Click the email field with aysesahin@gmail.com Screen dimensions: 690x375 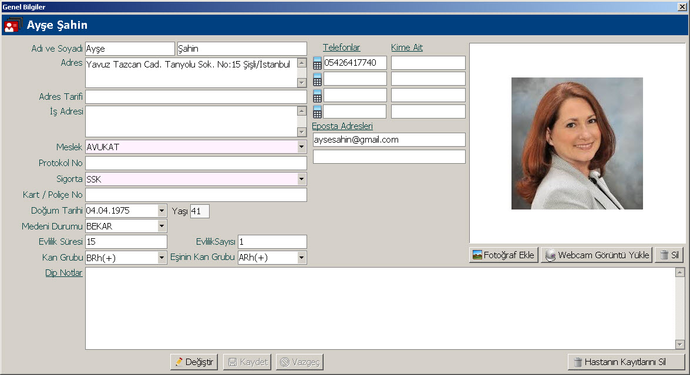coord(389,140)
